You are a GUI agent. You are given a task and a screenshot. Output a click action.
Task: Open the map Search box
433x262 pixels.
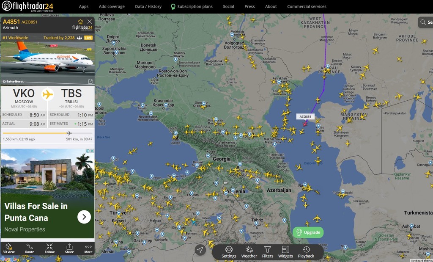[425, 22]
